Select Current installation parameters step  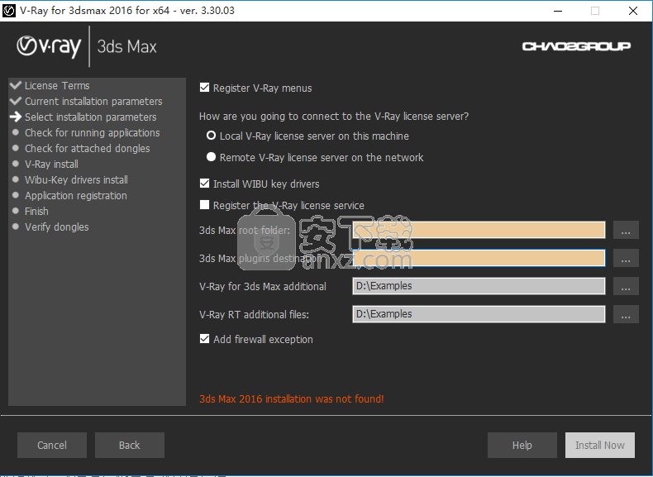point(93,101)
